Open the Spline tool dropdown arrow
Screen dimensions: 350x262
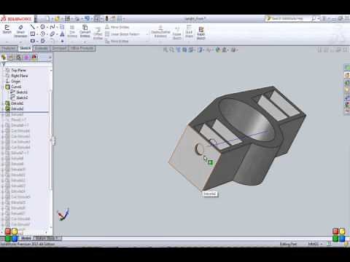[x=57, y=27]
